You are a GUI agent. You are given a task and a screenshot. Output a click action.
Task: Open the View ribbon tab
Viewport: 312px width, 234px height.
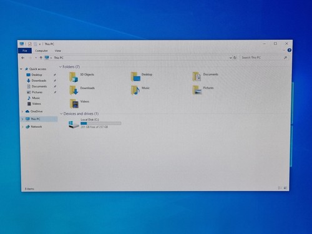click(x=58, y=51)
